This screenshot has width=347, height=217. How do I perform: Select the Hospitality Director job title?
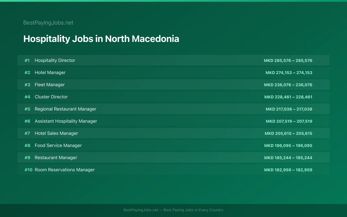pos(55,60)
